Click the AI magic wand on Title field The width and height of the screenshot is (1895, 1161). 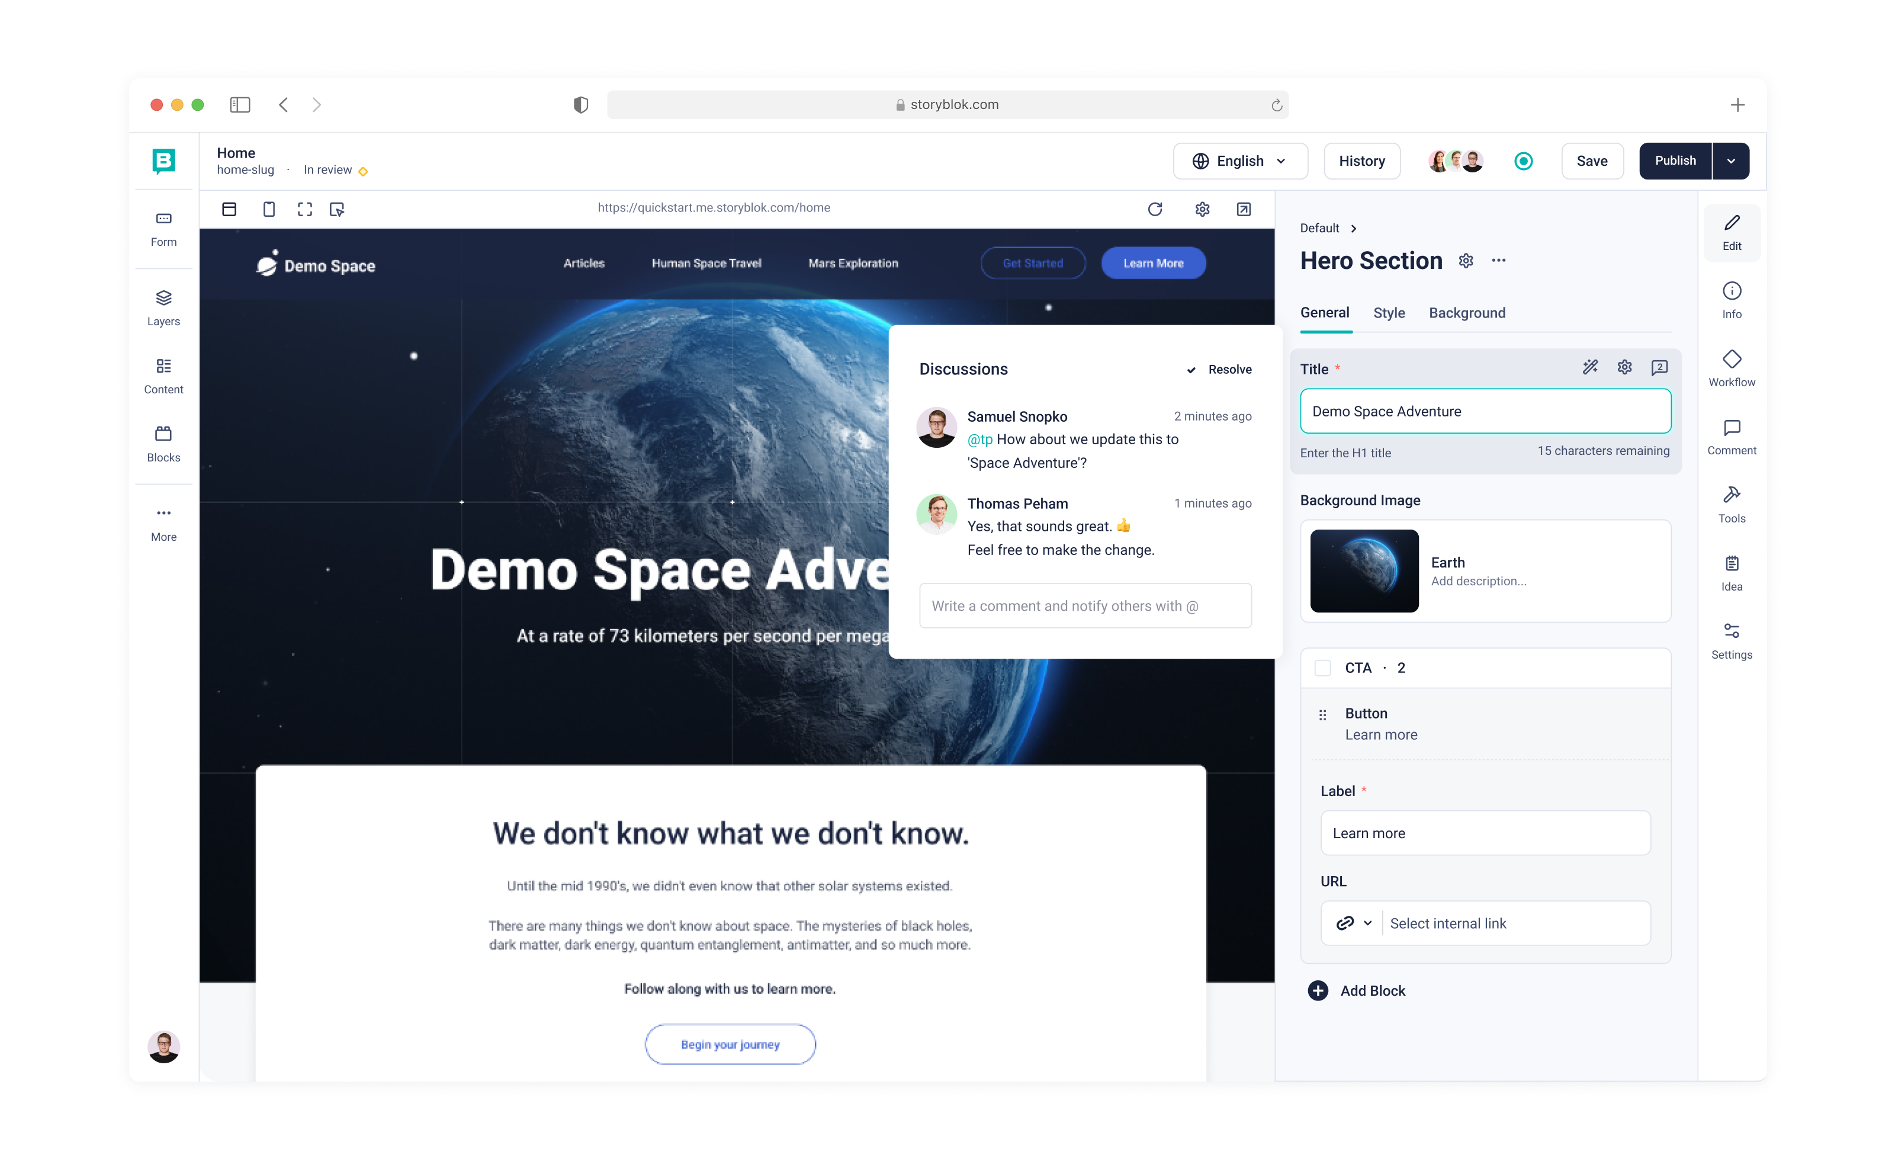click(x=1589, y=368)
